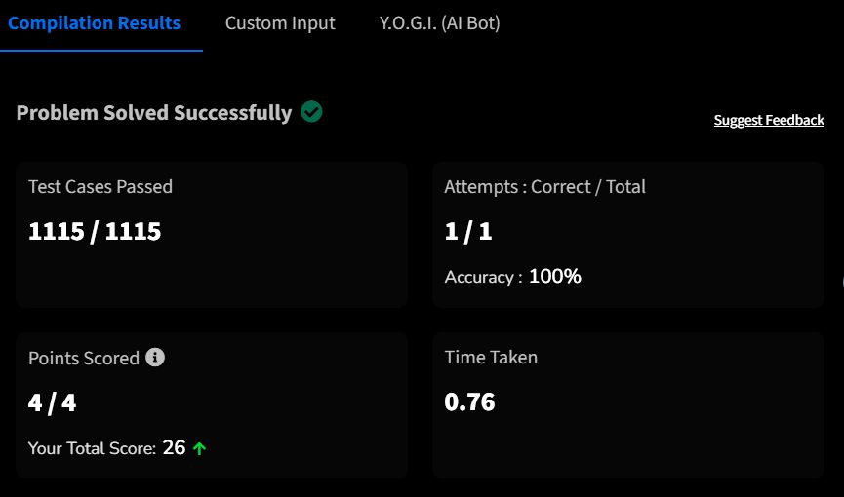
Task: Select the Problem Solved Successfully heading
Action: click(154, 112)
